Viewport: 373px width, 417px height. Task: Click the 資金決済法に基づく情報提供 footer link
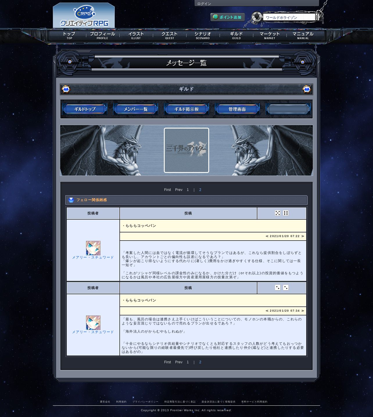coord(218,402)
